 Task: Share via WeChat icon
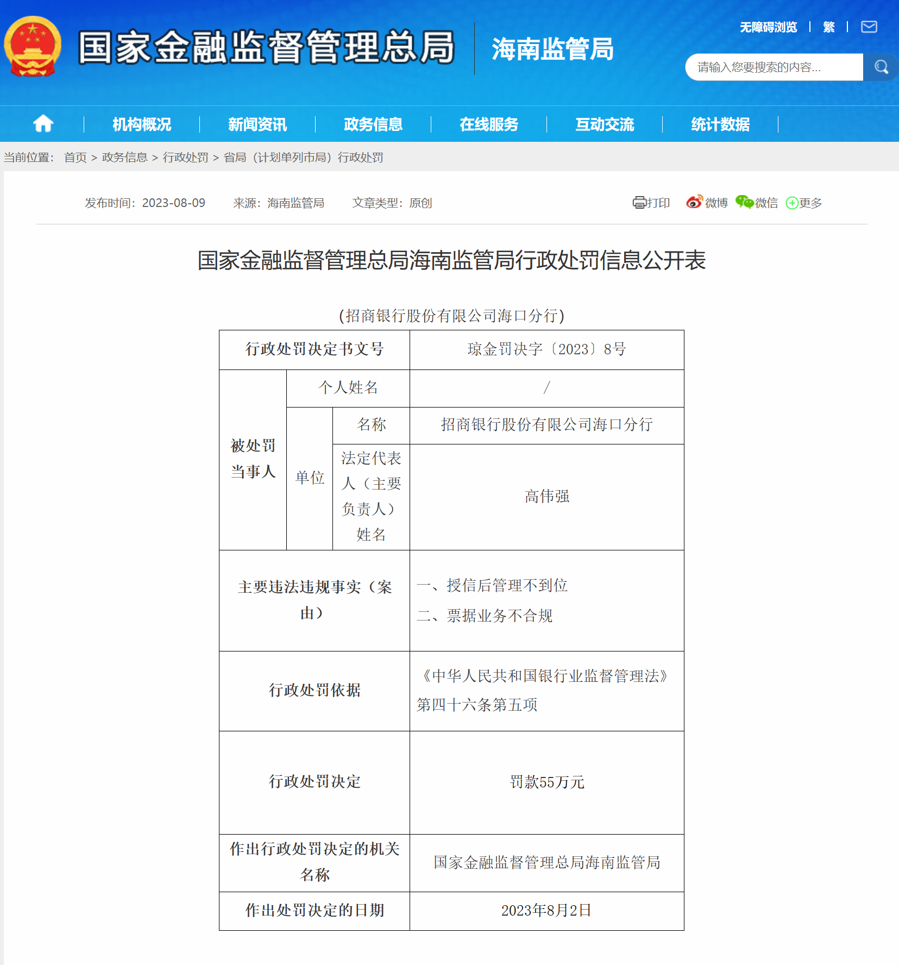(x=745, y=202)
